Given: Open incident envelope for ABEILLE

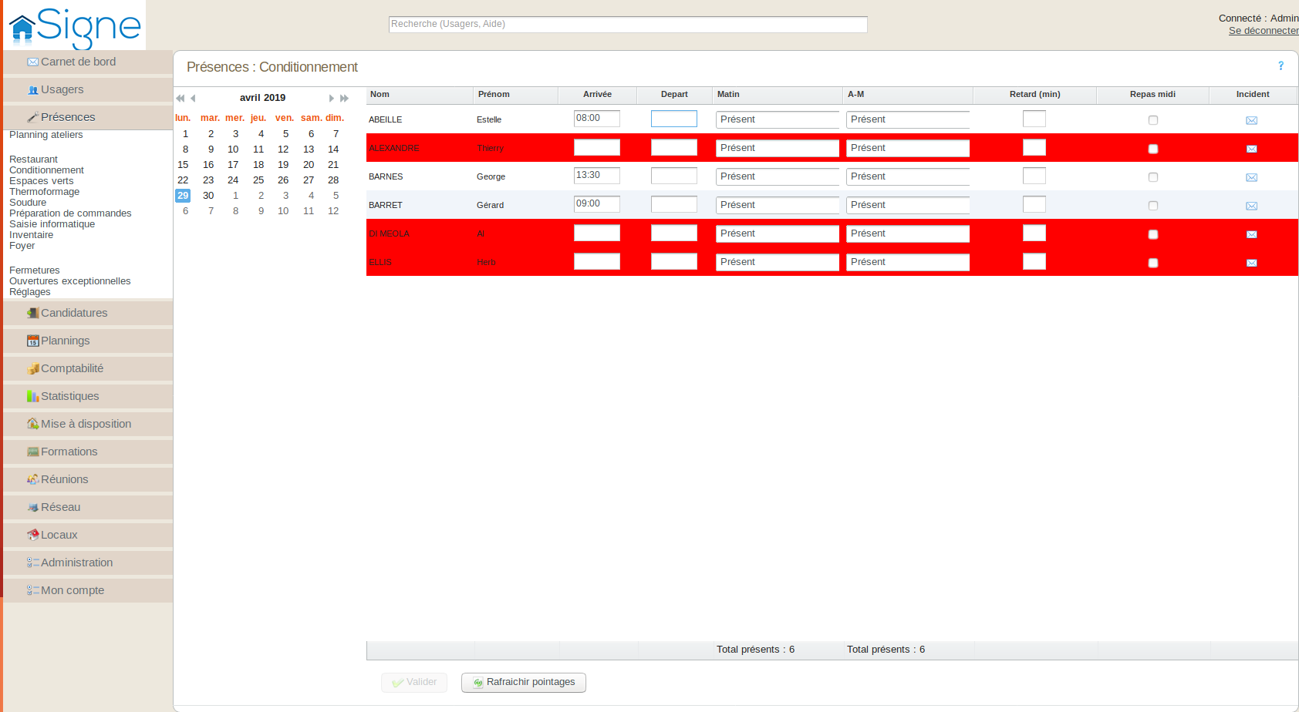Looking at the screenshot, I should pos(1252,120).
